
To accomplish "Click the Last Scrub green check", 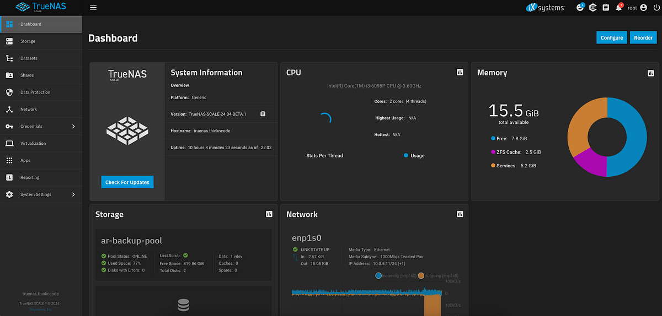I will pyautogui.click(x=185, y=255).
